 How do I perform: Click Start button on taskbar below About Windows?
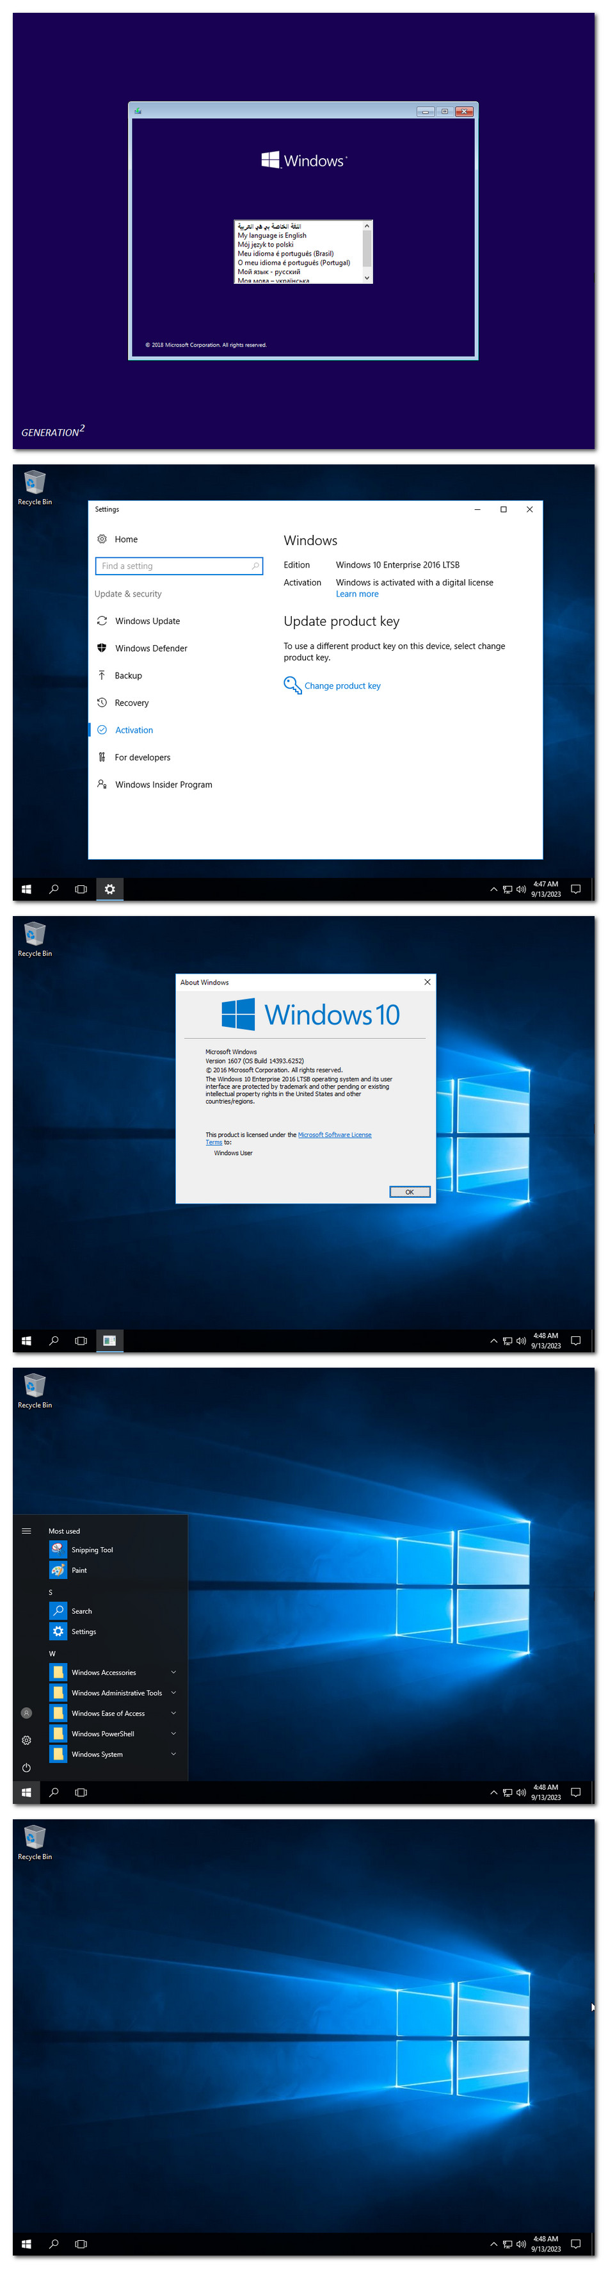26,1341
